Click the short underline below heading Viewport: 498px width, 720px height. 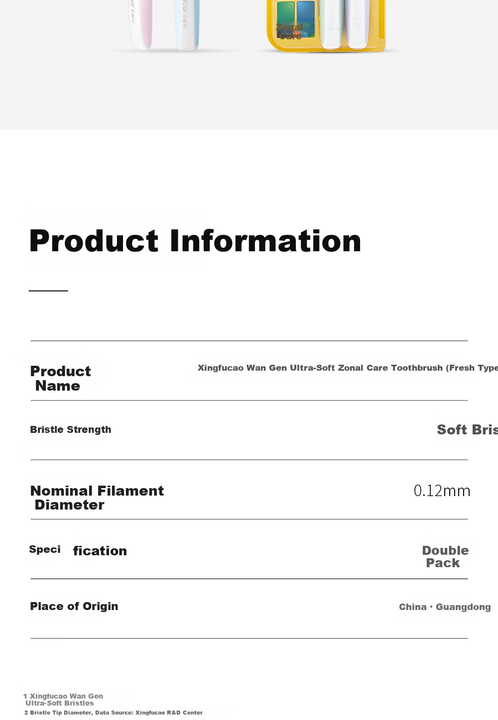tap(48, 291)
